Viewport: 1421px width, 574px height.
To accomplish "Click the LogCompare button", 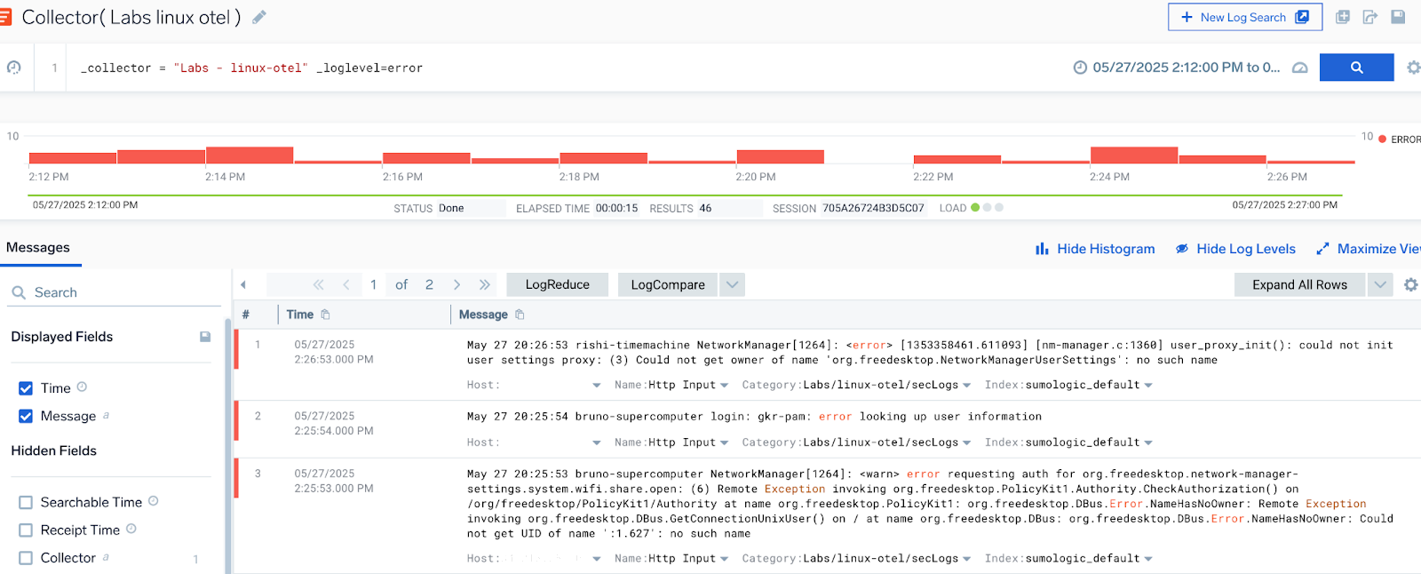I will 668,284.
